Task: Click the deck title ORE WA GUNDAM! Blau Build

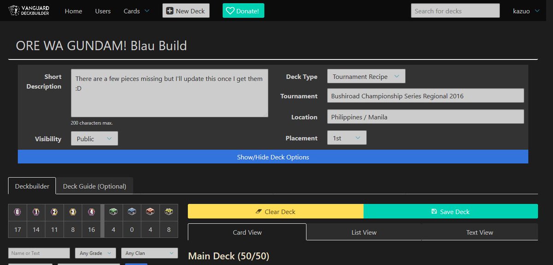Action: 101,46
